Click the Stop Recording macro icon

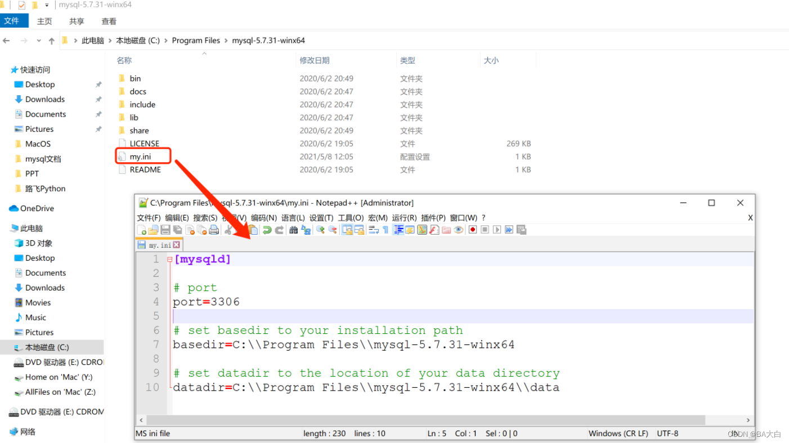485,230
